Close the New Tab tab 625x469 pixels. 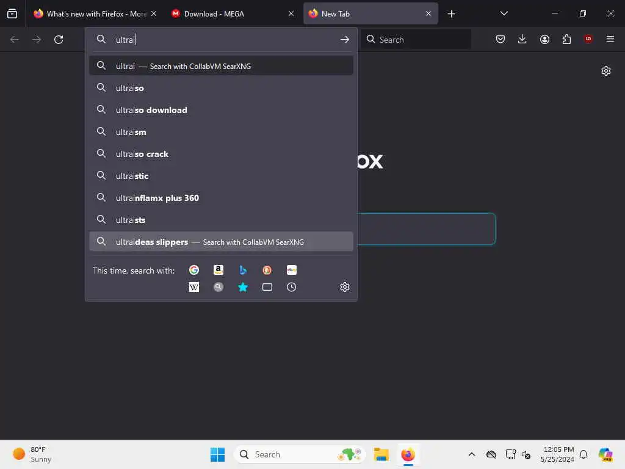pyautogui.click(x=428, y=13)
